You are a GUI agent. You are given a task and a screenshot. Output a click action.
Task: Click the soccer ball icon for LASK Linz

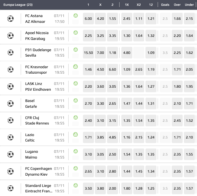click(x=10, y=86)
